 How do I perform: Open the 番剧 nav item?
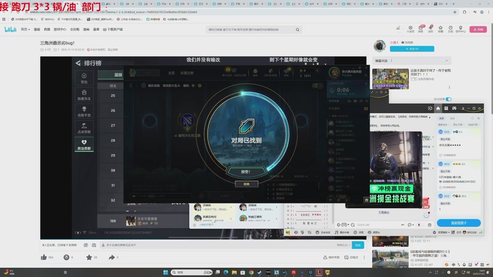click(x=37, y=30)
